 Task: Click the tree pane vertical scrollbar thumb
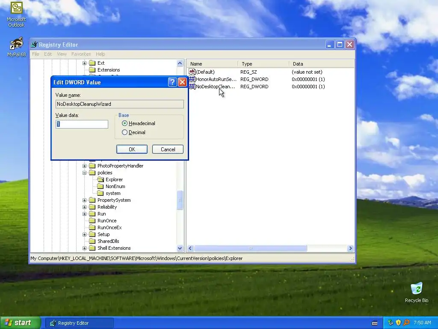click(180, 200)
